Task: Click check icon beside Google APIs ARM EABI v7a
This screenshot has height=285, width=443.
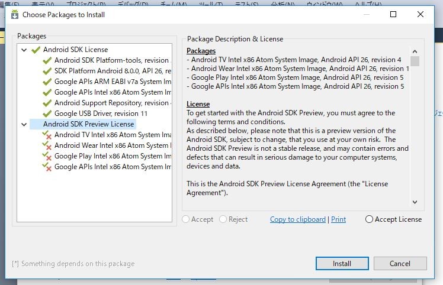Action: pos(47,82)
